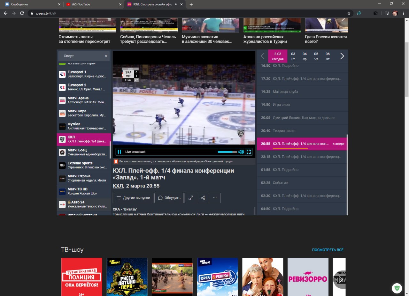Open the Chrome profile avatar
Screen dimensions: 409x296
click(x=395, y=13)
